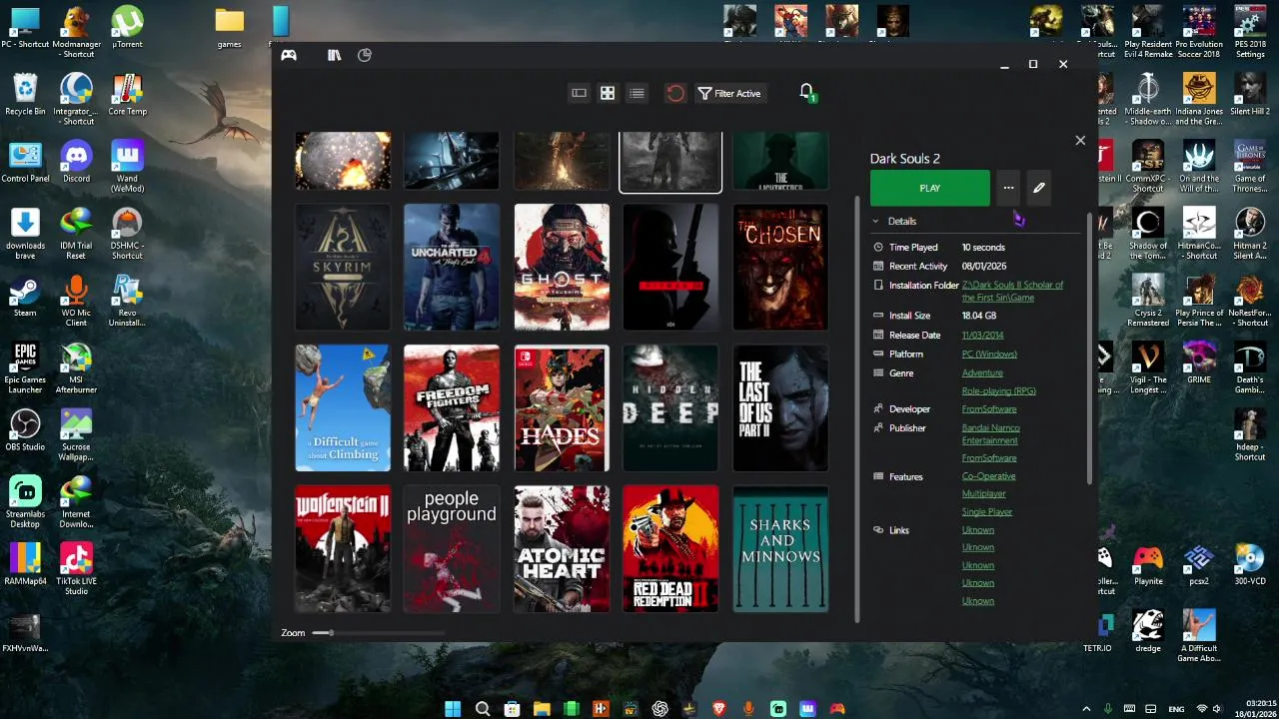Click the Discord desktop icon
The height and width of the screenshot is (719, 1279).
click(76, 162)
